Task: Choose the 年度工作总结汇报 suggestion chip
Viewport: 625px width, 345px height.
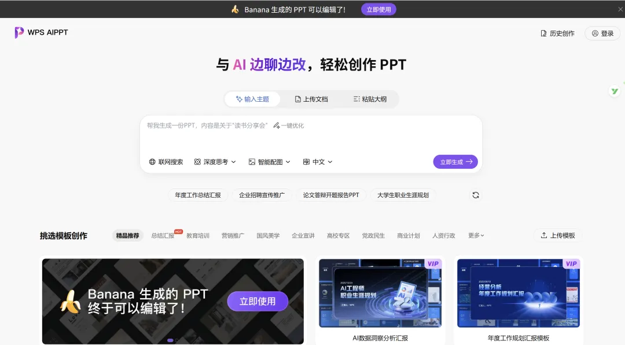Action: click(198, 195)
